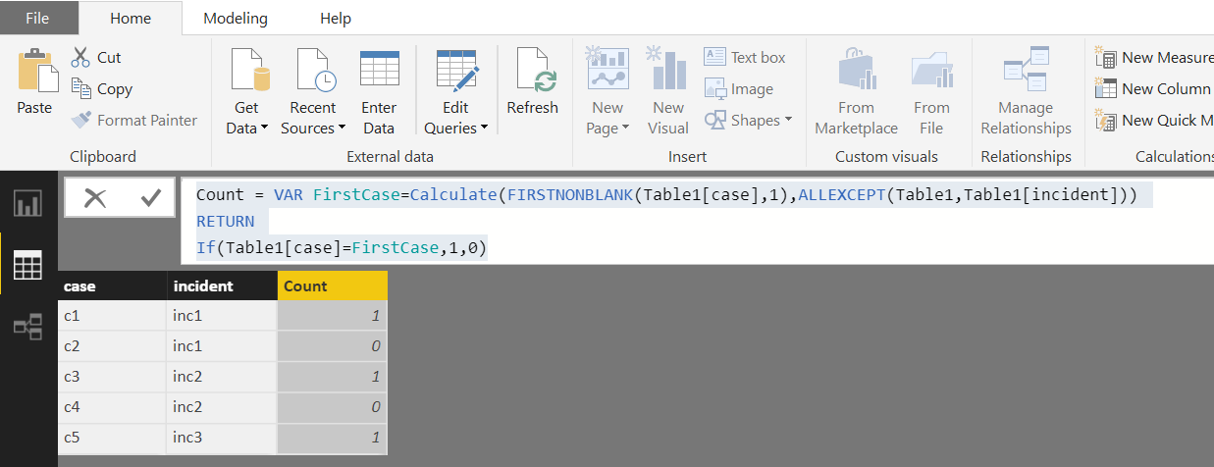
Task: Click the Copy icon
Action: pyautogui.click(x=81, y=88)
